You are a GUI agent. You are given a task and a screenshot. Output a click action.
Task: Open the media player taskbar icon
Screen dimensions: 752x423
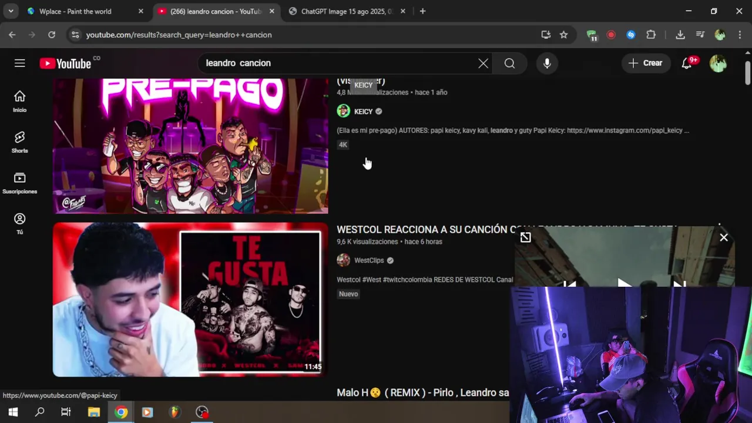pos(147,412)
